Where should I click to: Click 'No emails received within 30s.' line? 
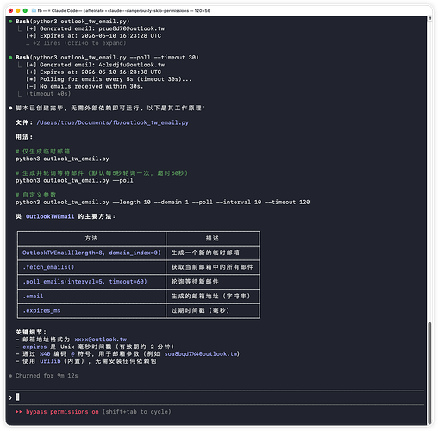point(84,86)
